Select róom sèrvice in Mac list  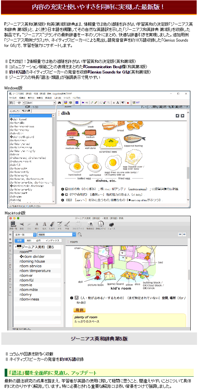(31, 266)
